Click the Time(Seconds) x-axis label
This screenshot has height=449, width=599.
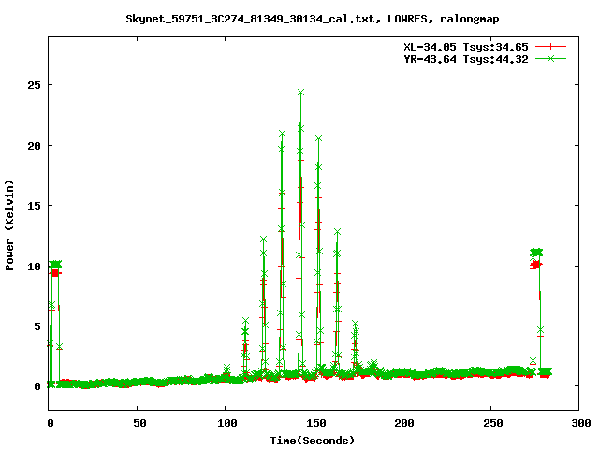pos(312,441)
